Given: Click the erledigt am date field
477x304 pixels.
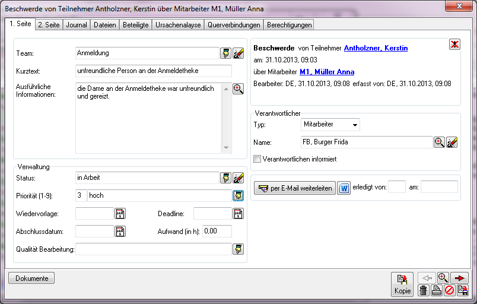Looking at the screenshot, I should coord(439,187).
